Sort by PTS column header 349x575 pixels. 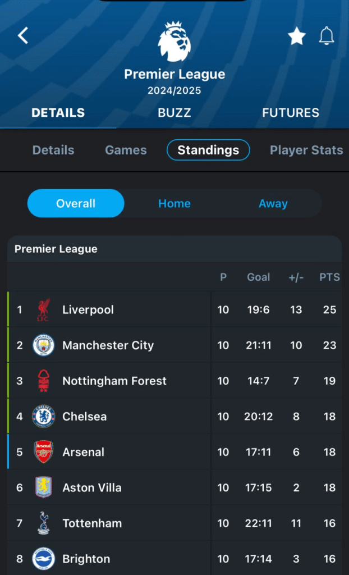pos(329,277)
